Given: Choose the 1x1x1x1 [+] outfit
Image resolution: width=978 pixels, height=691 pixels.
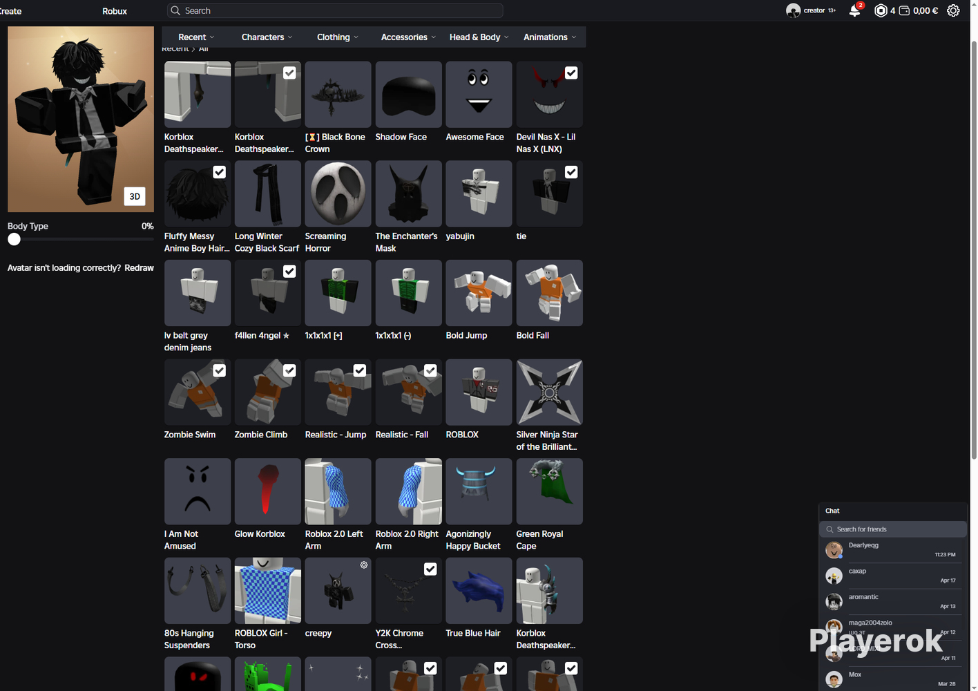Looking at the screenshot, I should click(x=338, y=293).
